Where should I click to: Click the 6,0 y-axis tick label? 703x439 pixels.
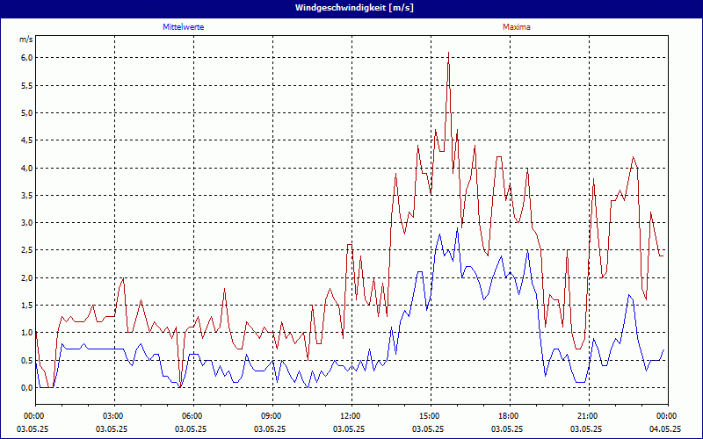point(26,58)
